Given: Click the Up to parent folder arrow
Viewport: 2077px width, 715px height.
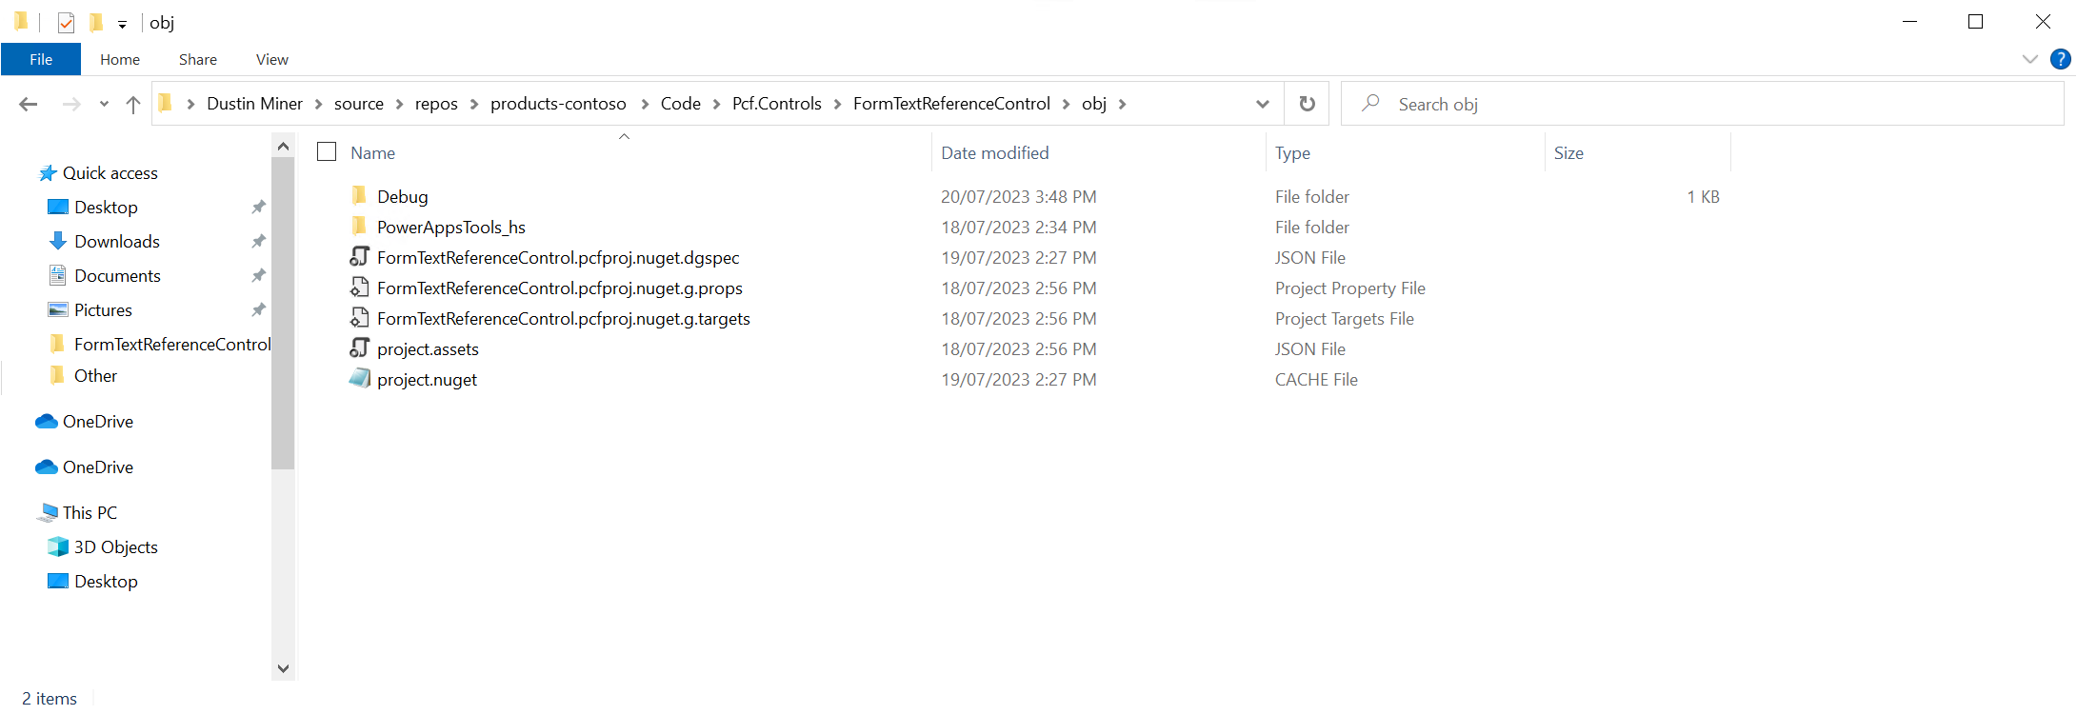Looking at the screenshot, I should pyautogui.click(x=133, y=105).
